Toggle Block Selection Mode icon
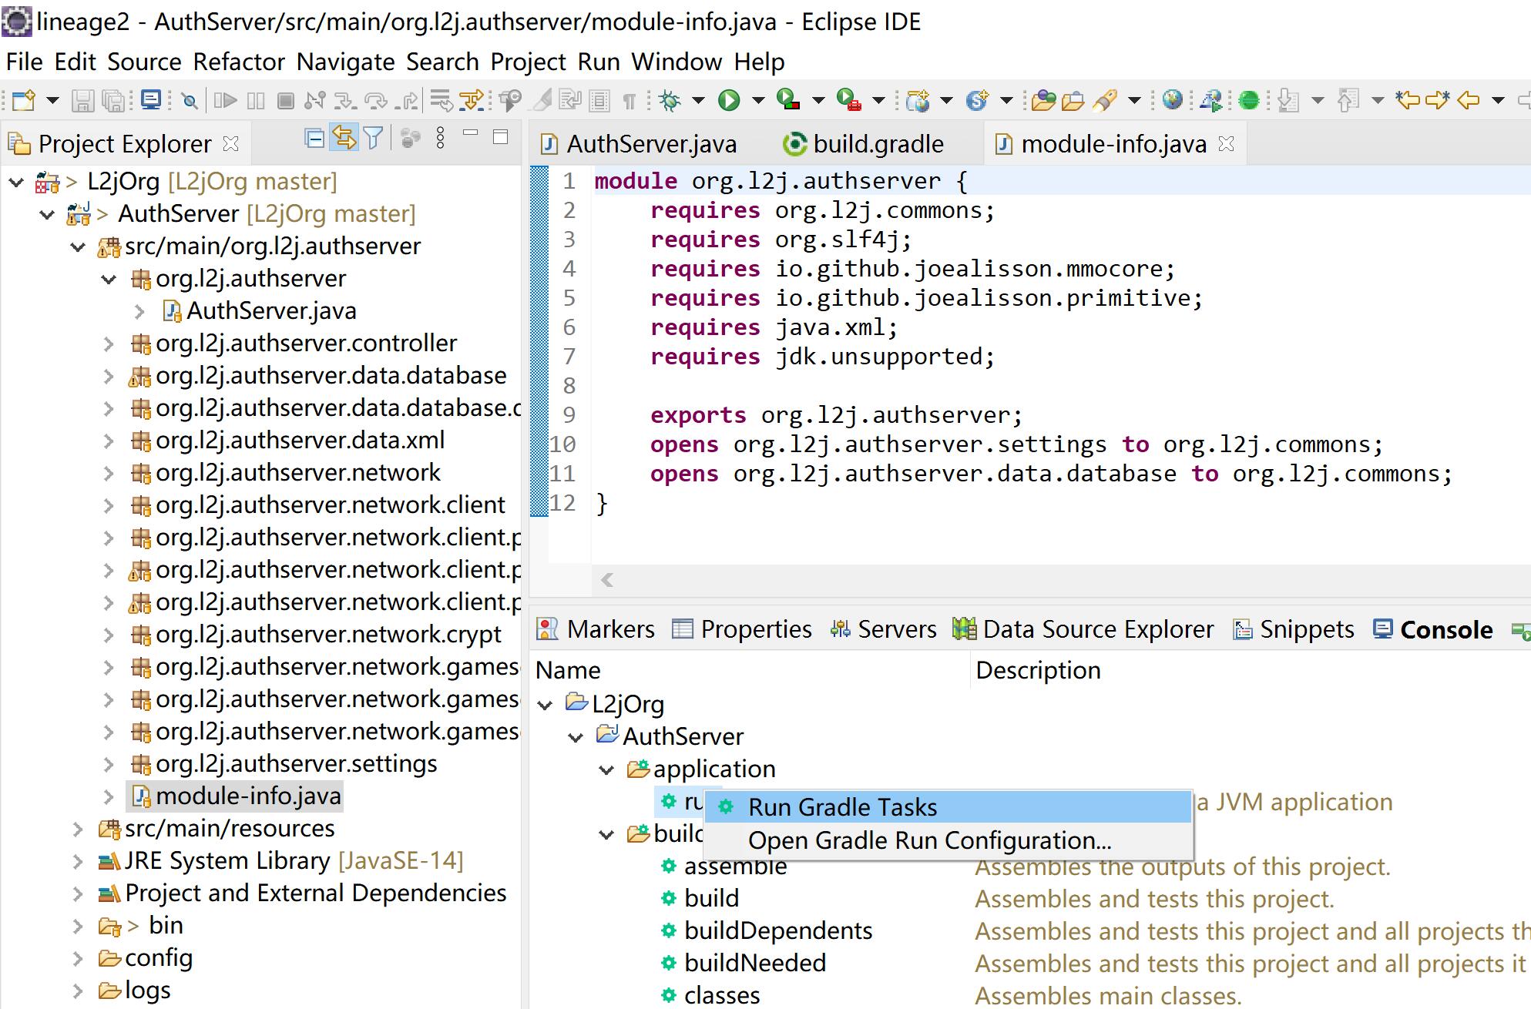The width and height of the screenshot is (1531, 1009). [x=599, y=100]
